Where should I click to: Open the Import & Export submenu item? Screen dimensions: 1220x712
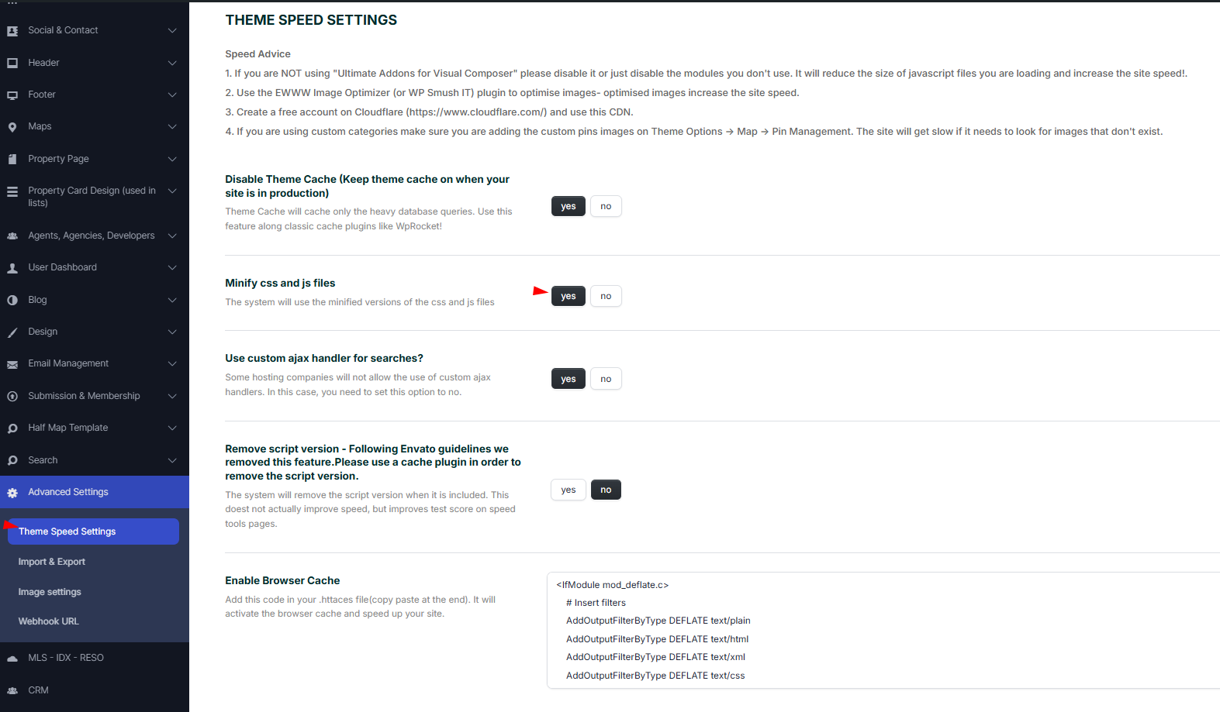[52, 562]
